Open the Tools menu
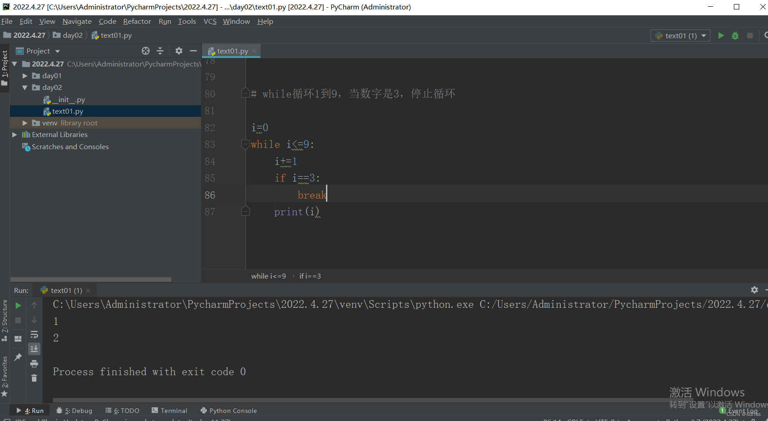768x421 pixels. pos(187,21)
